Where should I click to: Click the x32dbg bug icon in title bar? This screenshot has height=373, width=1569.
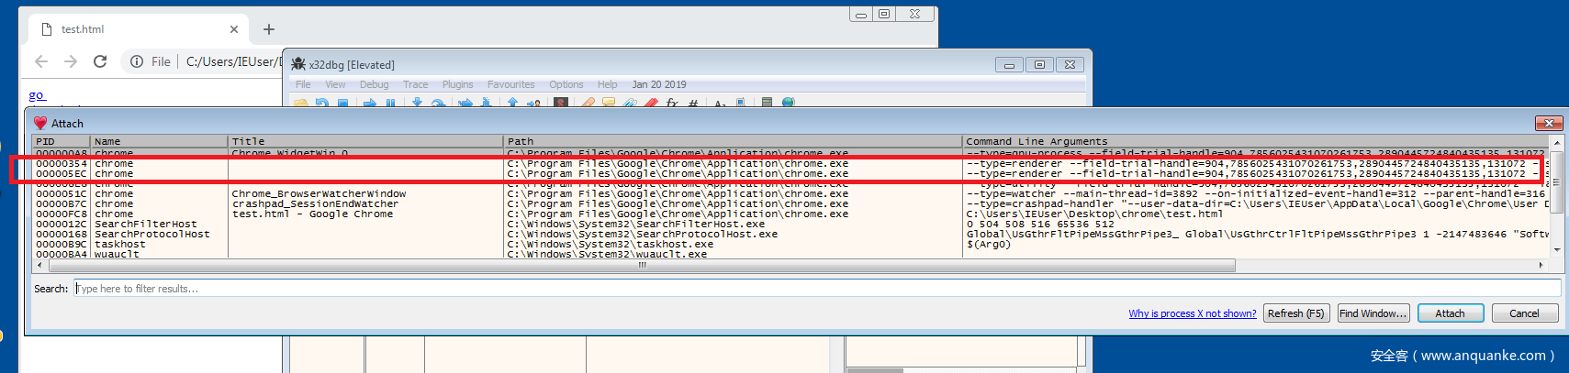[x=298, y=64]
